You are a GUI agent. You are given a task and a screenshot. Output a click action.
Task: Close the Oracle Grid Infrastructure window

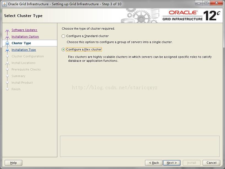(x=216, y=3)
